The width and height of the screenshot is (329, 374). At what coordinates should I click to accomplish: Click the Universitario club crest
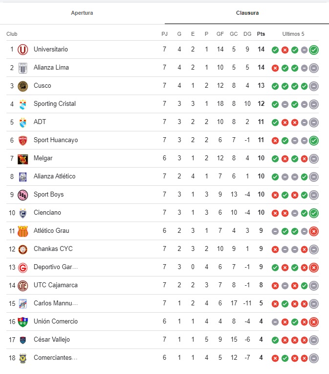[22, 50]
